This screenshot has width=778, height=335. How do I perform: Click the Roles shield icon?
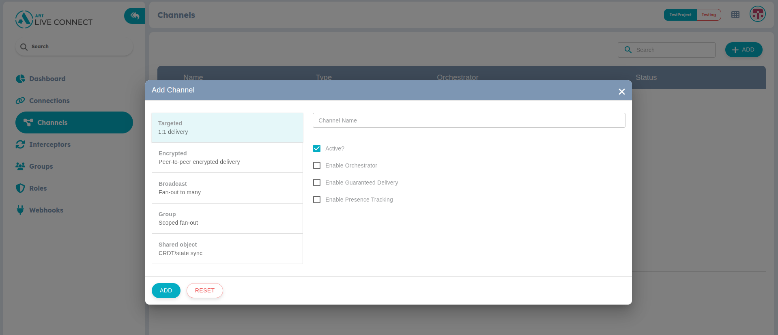pos(20,188)
